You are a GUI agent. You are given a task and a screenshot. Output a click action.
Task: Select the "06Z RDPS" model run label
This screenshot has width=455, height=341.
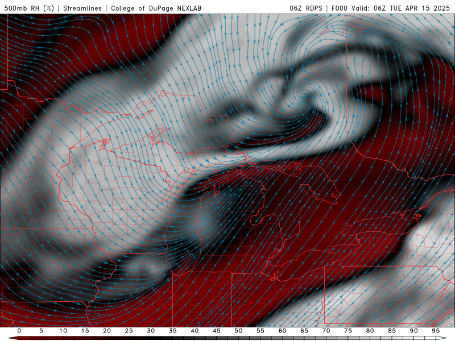pos(306,8)
